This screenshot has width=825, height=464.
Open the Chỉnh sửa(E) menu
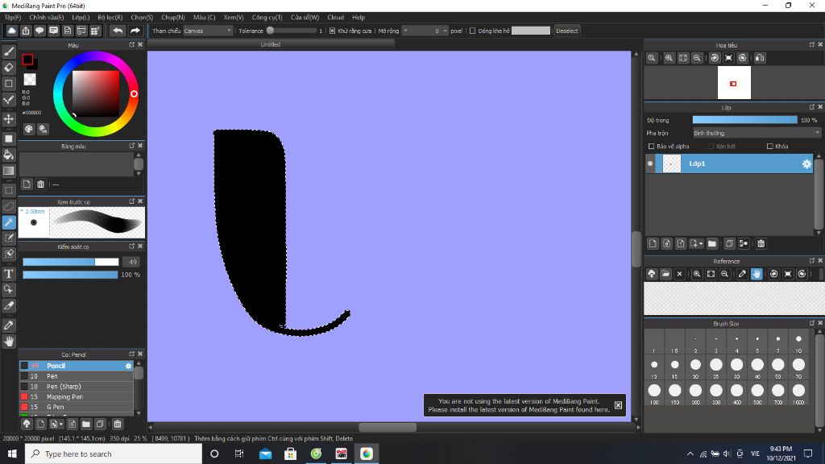click(x=46, y=18)
